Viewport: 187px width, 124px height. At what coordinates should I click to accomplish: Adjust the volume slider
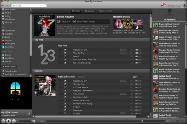26,121
